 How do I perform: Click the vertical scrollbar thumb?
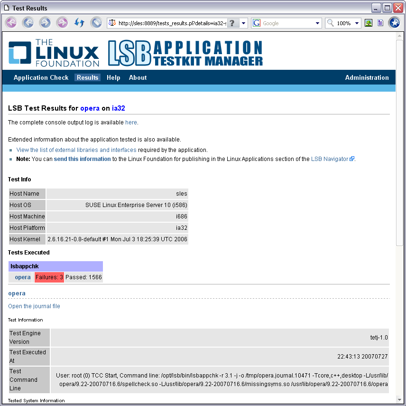pos(399,143)
